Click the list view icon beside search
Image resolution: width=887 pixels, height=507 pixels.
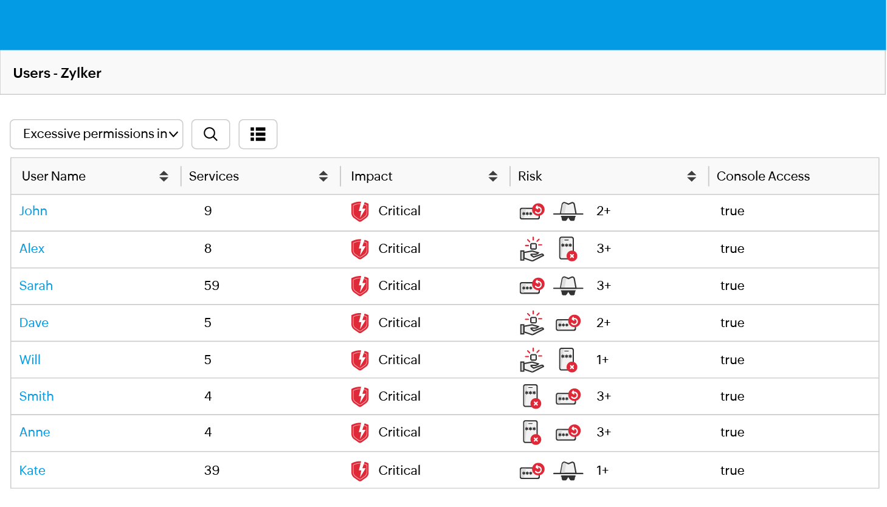258,134
